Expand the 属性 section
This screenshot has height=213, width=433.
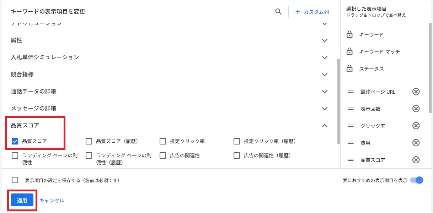[324, 40]
